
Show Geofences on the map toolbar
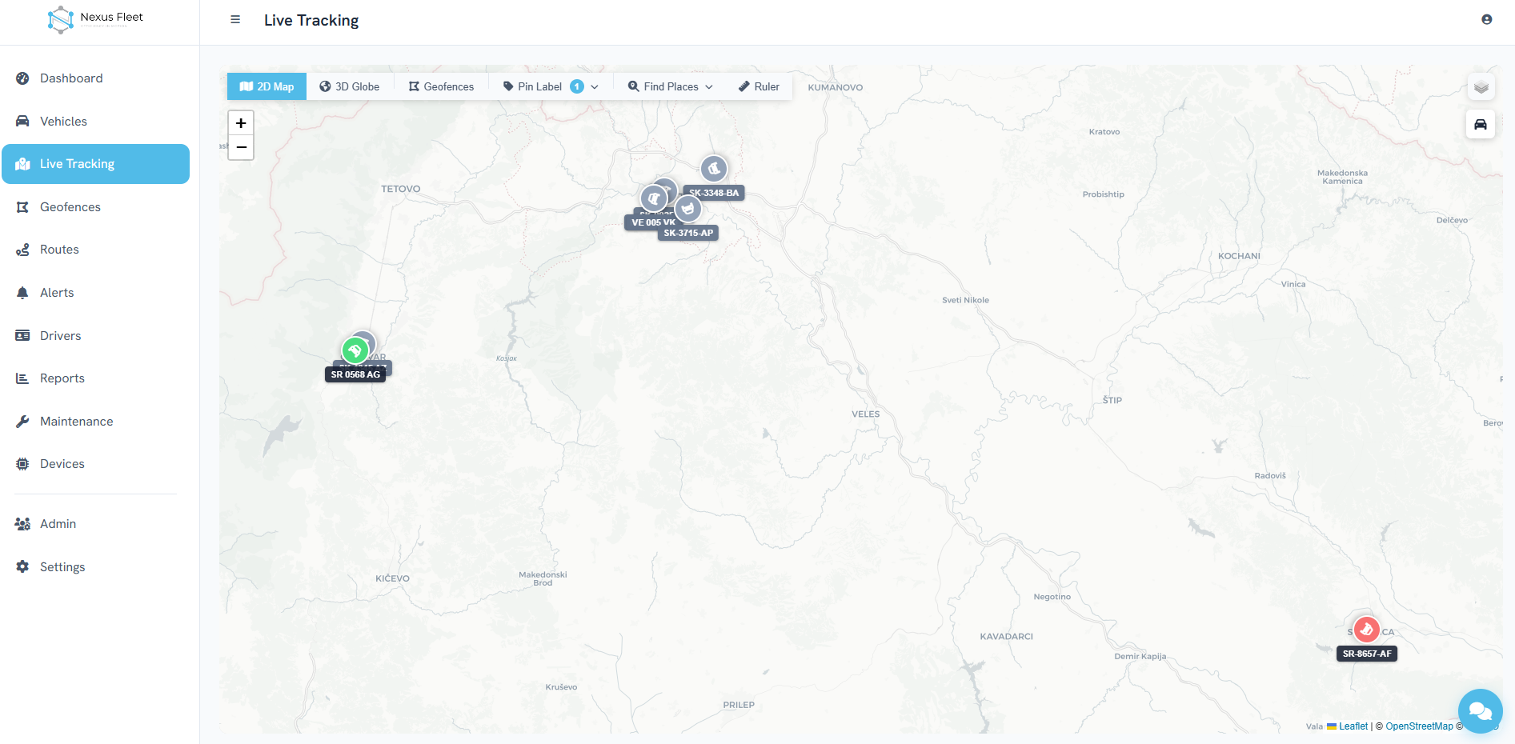(441, 86)
